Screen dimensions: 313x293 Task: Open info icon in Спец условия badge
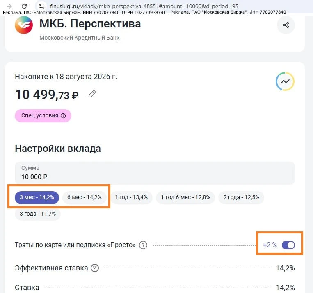point(63,116)
